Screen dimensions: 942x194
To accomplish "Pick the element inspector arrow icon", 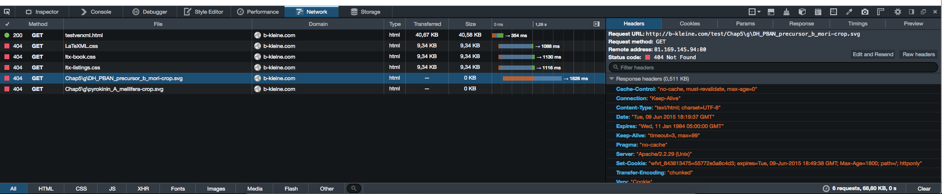I will pos(7,12).
